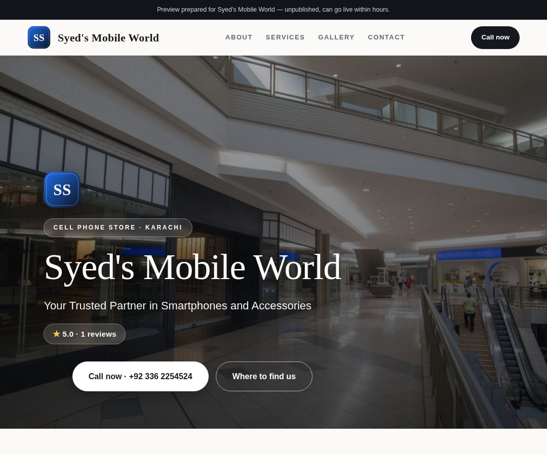Click the SS logo icon in the header
Image resolution: width=547 pixels, height=455 pixels.
click(38, 37)
